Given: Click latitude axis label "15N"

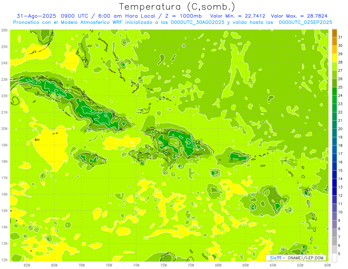Looking at the screenshot, I should (4, 211).
